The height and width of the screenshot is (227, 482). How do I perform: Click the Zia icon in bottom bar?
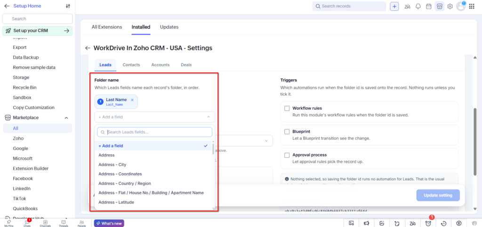pos(412,223)
